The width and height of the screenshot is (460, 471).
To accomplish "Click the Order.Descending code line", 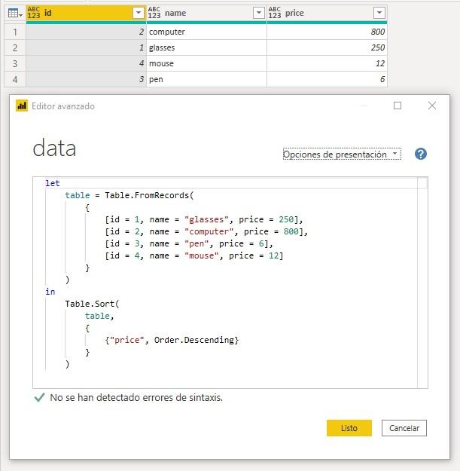I will pos(172,340).
